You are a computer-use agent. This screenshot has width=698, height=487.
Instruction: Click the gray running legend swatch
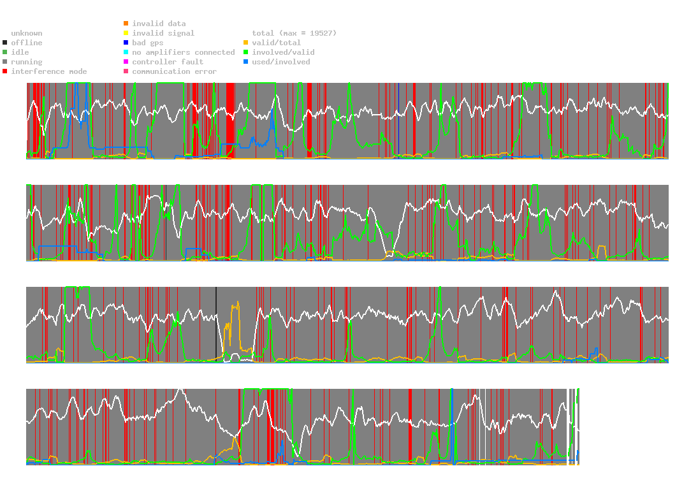point(5,62)
